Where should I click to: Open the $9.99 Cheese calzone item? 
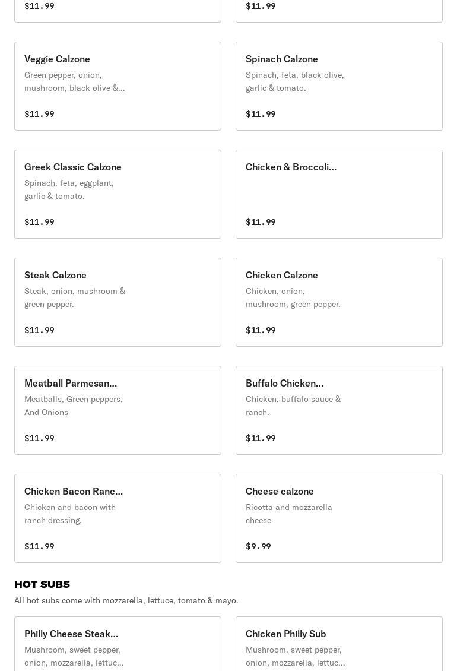(x=339, y=518)
